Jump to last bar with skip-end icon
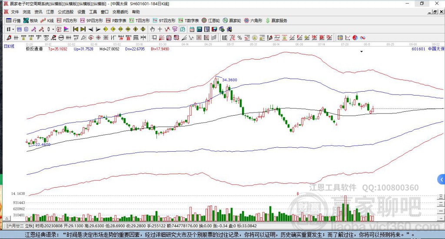The height and width of the screenshot is (239, 445). [83, 29]
